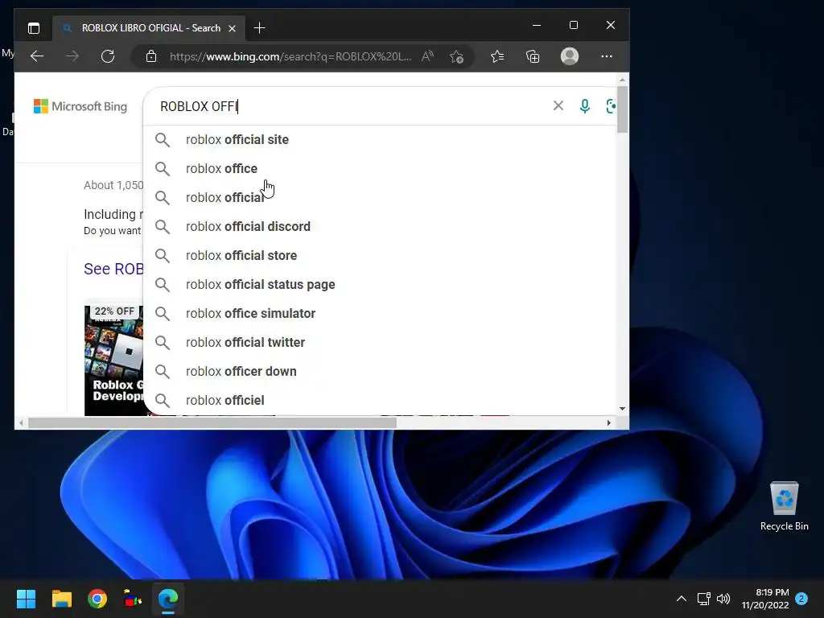Click the horizontal scrollbar thumb
Image resolution: width=824 pixels, height=618 pixels.
coord(212,422)
